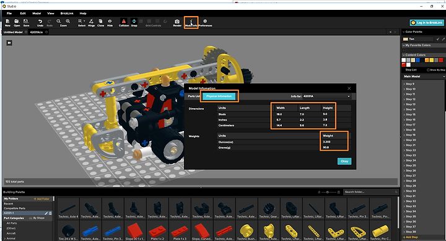The width and height of the screenshot is (446, 241).
Task: Collapse My Favorite Colors section
Action: coord(404,45)
